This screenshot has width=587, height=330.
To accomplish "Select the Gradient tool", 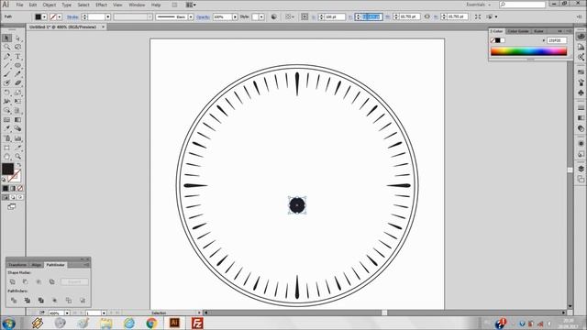I will click(17, 120).
